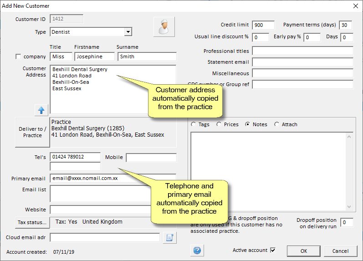This screenshot has width=363, height=261.
Task: Click into the Credit limit field
Action: pyautogui.click(x=263, y=25)
